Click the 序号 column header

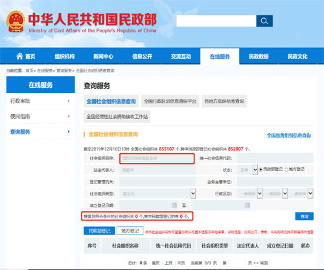point(92,245)
